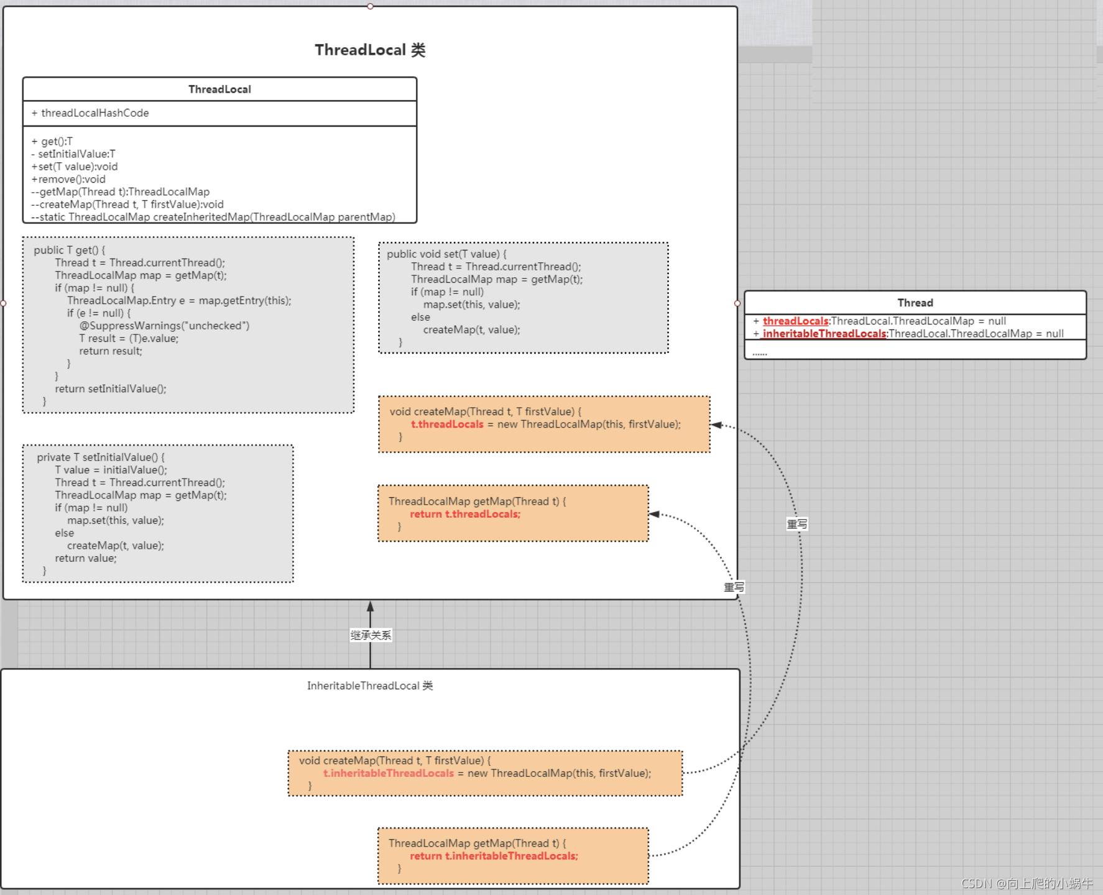Click the 'T result = (T)e.value;' line
Screen dimensions: 1103x895
pyautogui.click(x=129, y=338)
